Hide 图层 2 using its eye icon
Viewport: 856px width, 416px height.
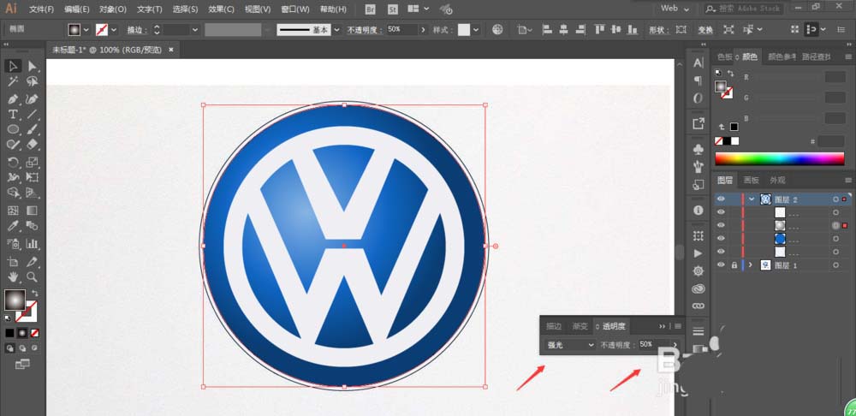click(x=721, y=199)
